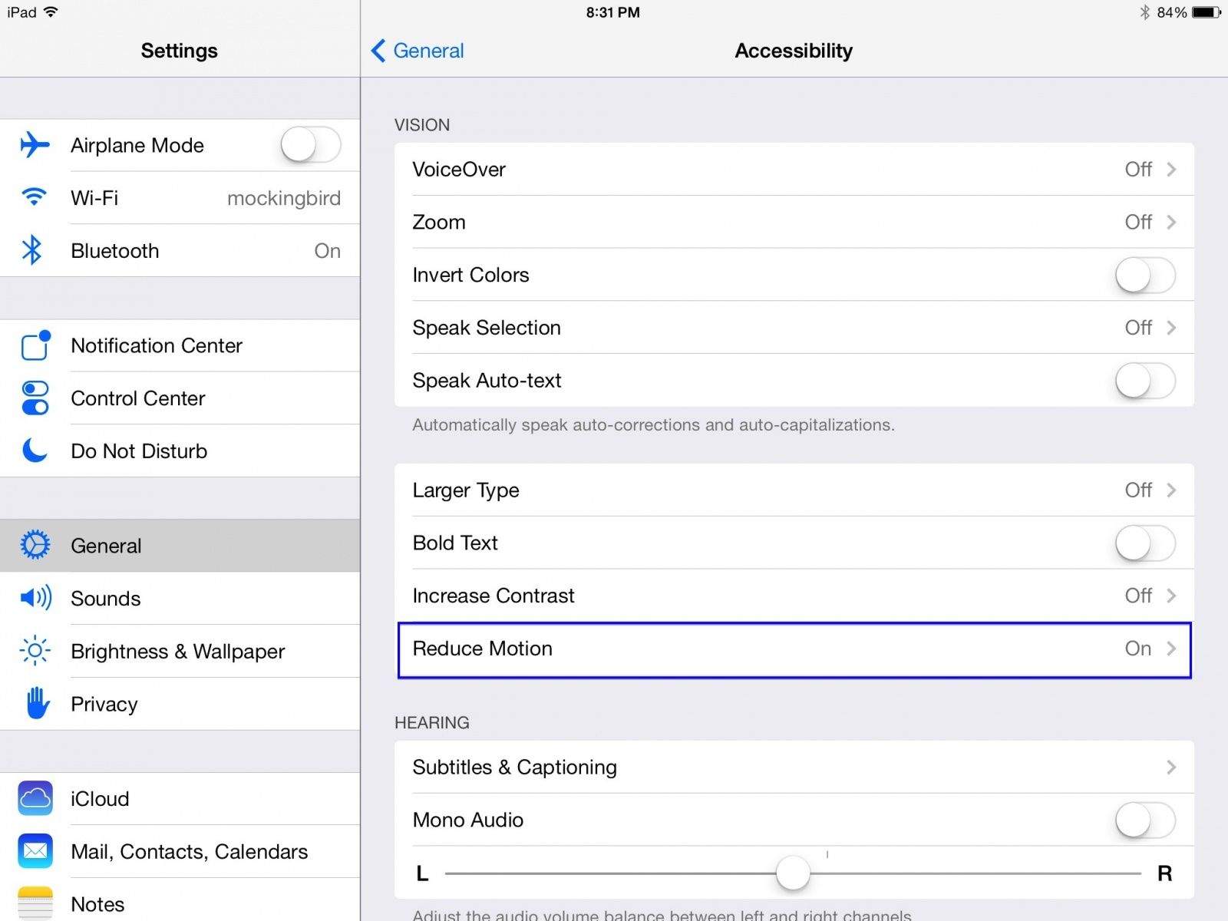Tap the Sounds speaker icon
This screenshot has height=921, width=1228.
coord(35,598)
